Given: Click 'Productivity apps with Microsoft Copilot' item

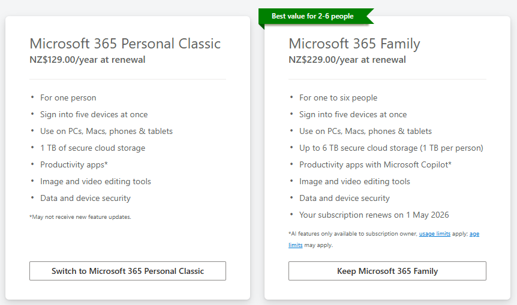Looking at the screenshot, I should [x=375, y=164].
